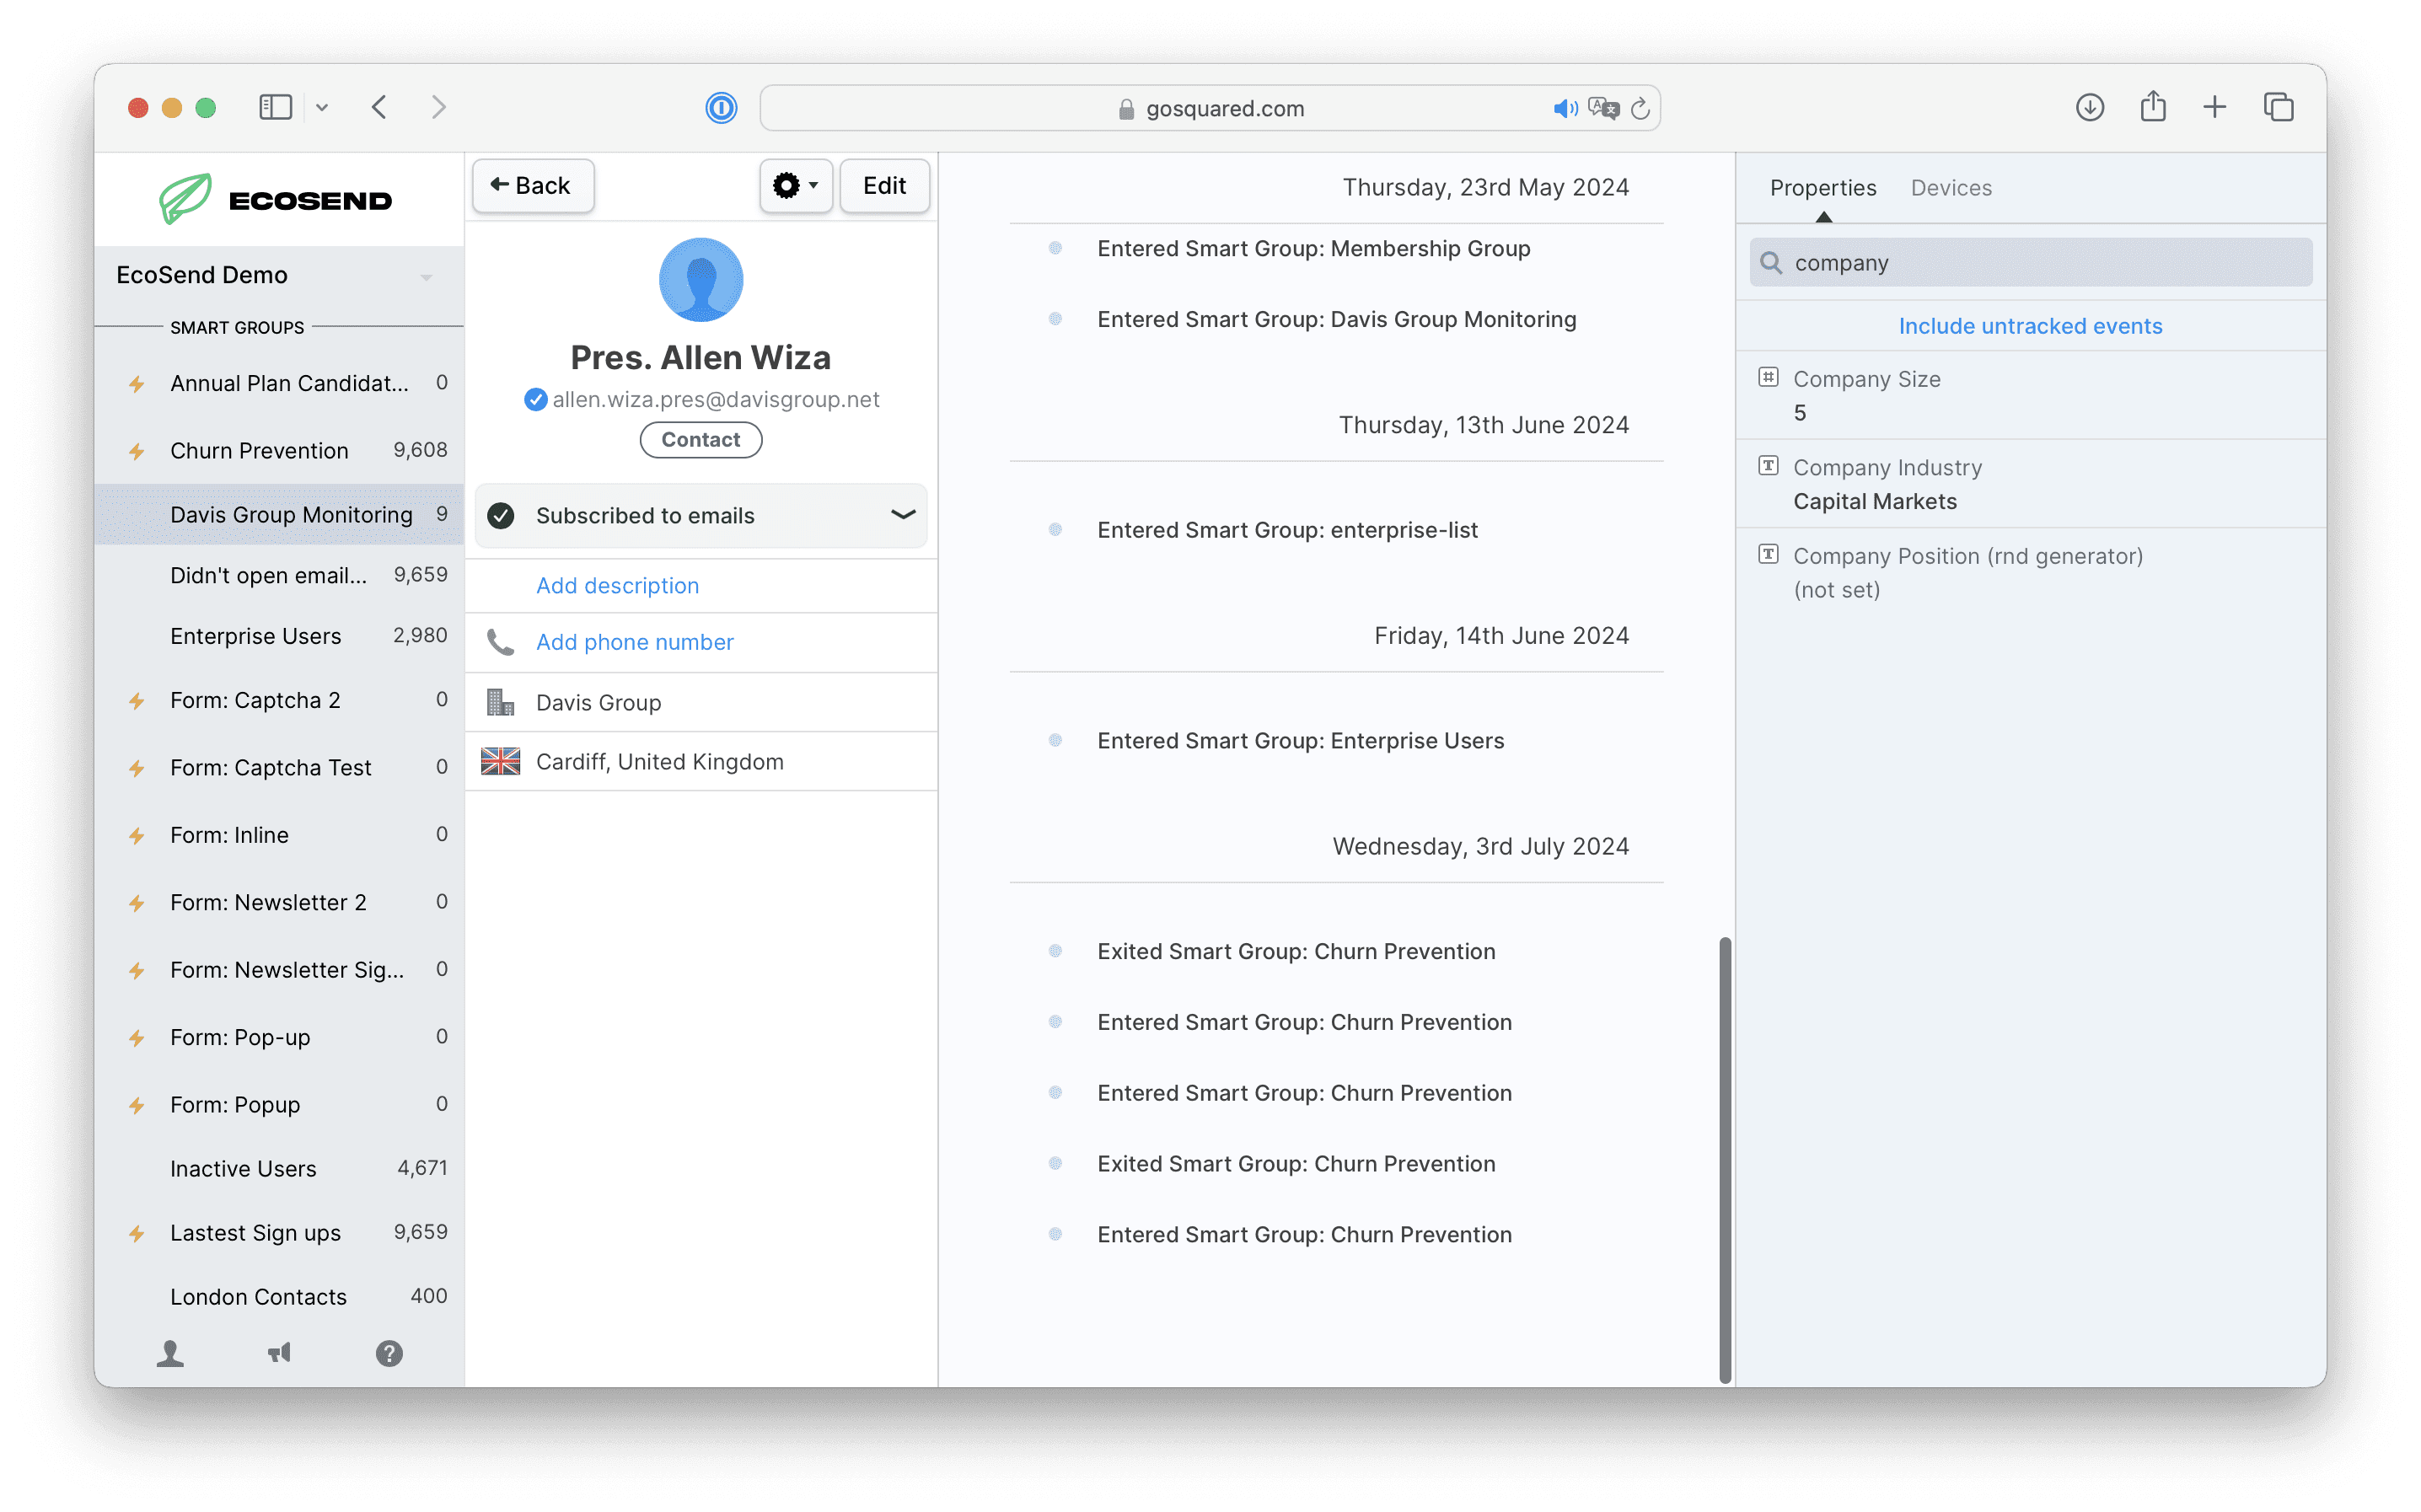Click the Edit button
The image size is (2421, 1512).
tap(884, 185)
